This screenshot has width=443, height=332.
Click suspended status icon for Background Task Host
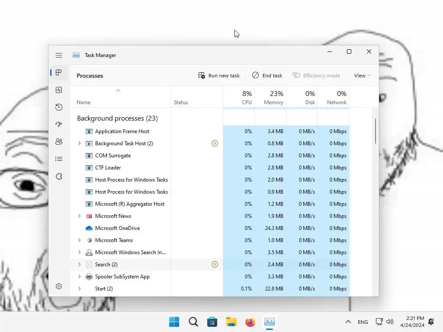pos(215,144)
